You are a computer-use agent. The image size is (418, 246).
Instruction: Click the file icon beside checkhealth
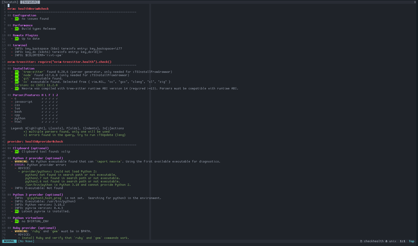tap(361, 241)
